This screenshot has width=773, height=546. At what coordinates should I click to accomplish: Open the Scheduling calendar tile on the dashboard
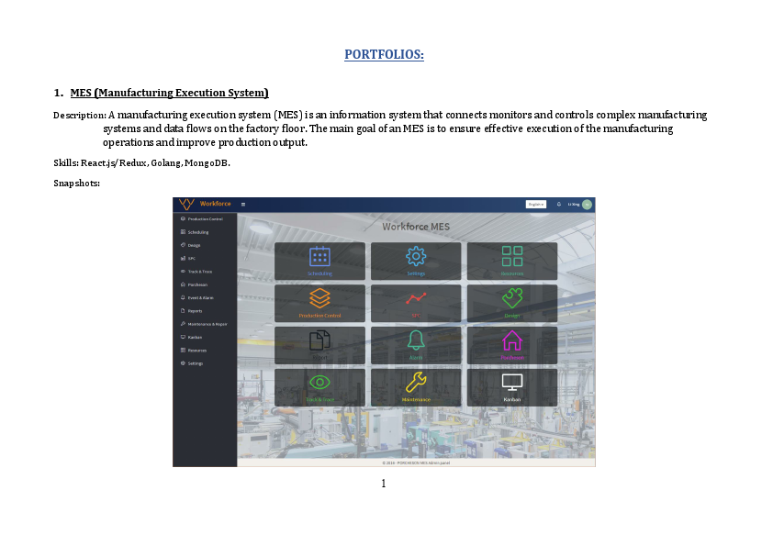point(320,262)
